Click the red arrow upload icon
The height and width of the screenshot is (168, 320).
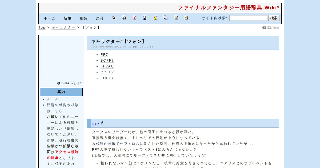tap(134, 18)
